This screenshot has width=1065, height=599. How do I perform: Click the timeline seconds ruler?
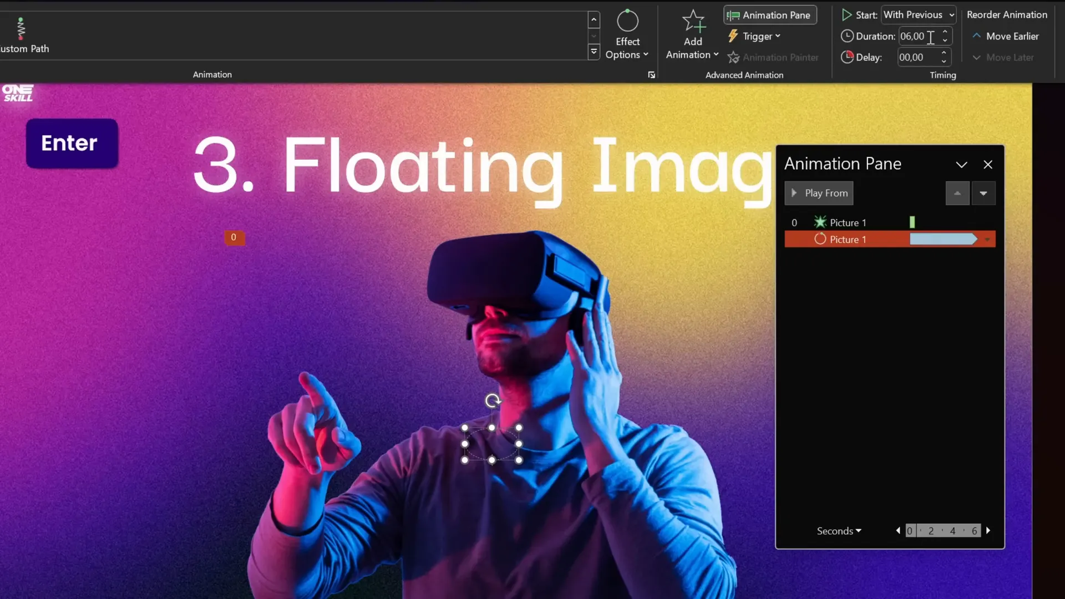943,531
